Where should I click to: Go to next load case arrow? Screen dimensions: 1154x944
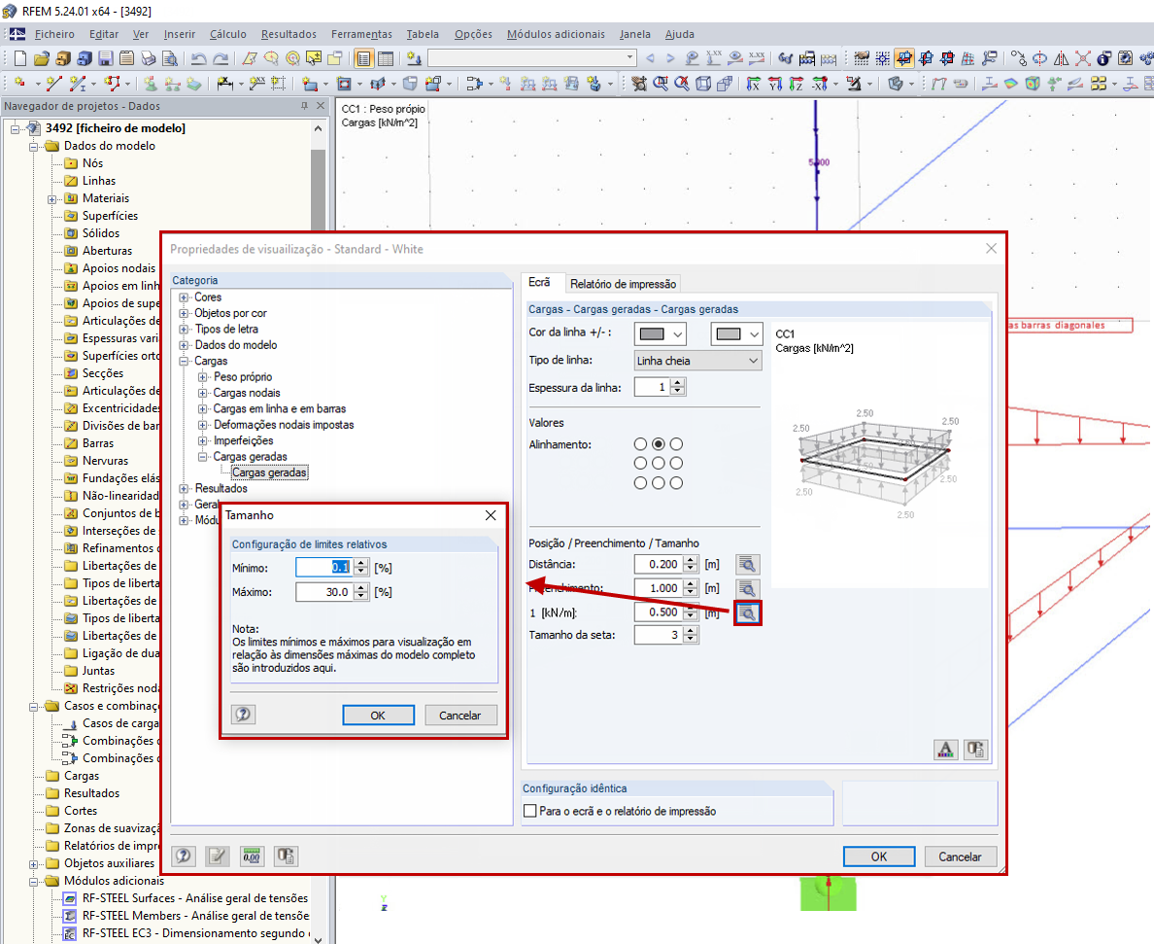coord(669,58)
